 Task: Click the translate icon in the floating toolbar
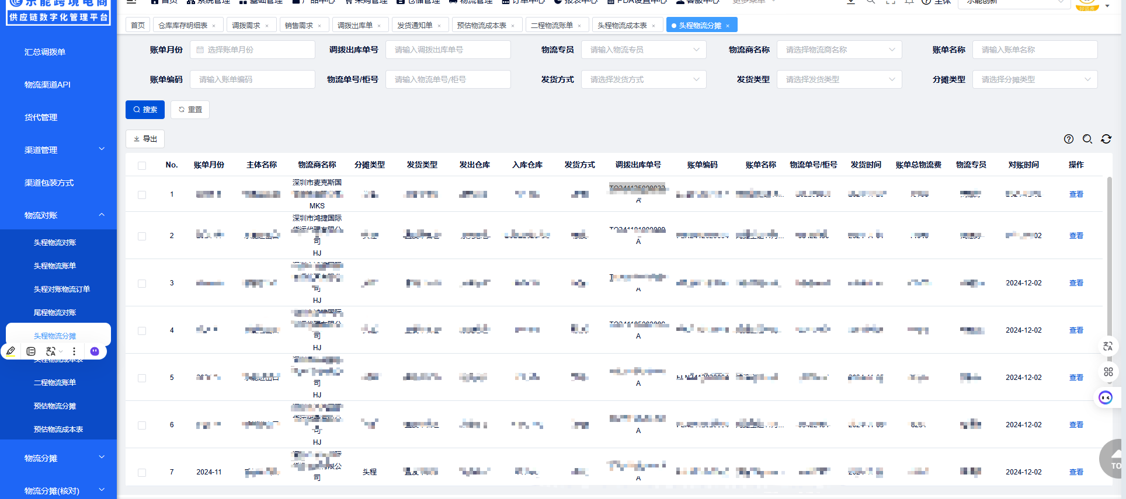[51, 351]
